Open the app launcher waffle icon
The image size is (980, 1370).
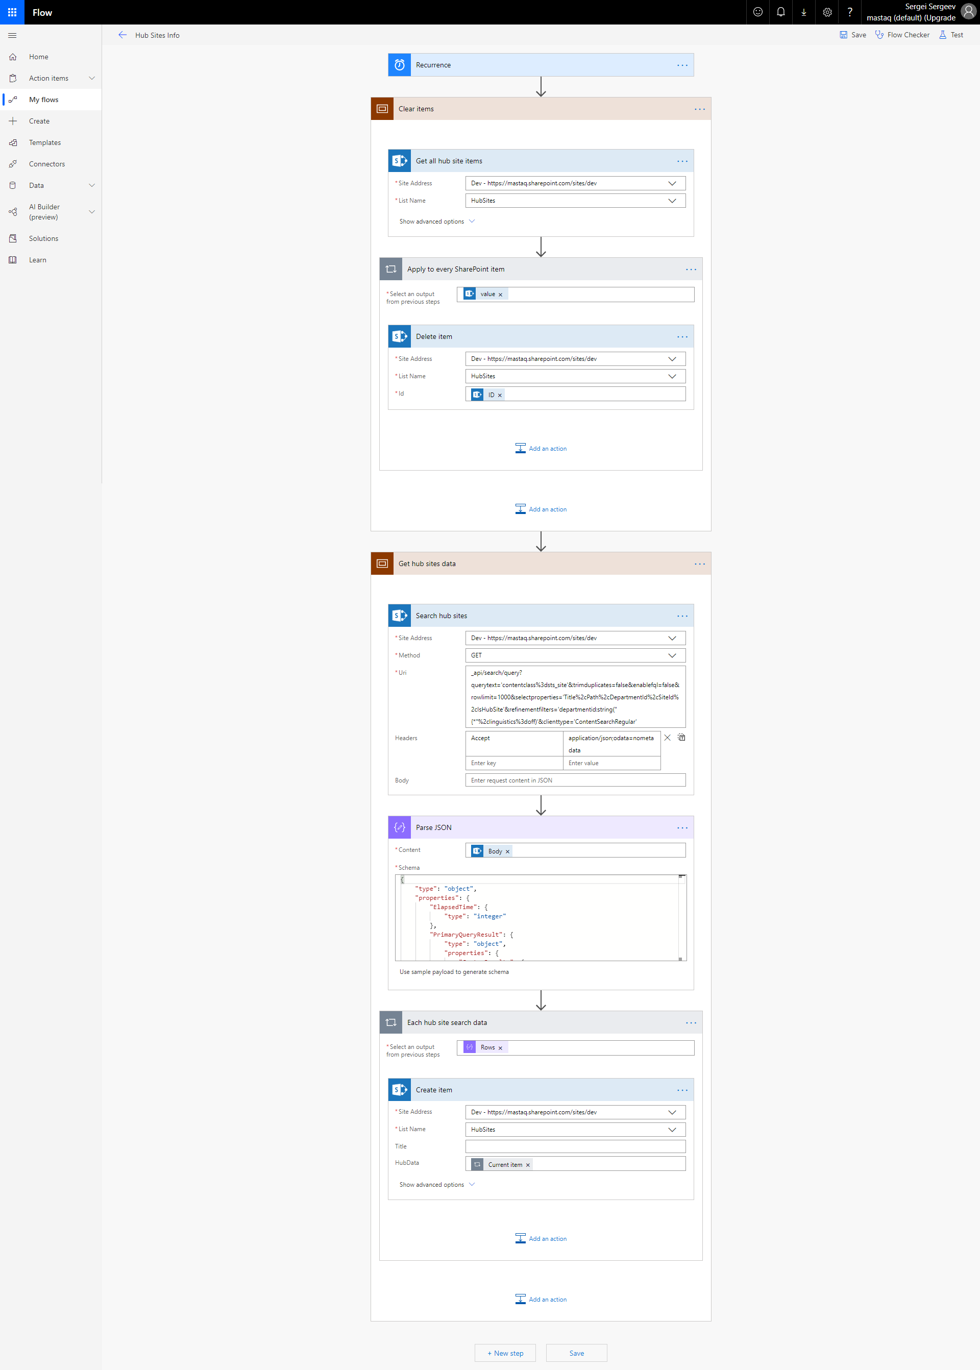point(12,12)
